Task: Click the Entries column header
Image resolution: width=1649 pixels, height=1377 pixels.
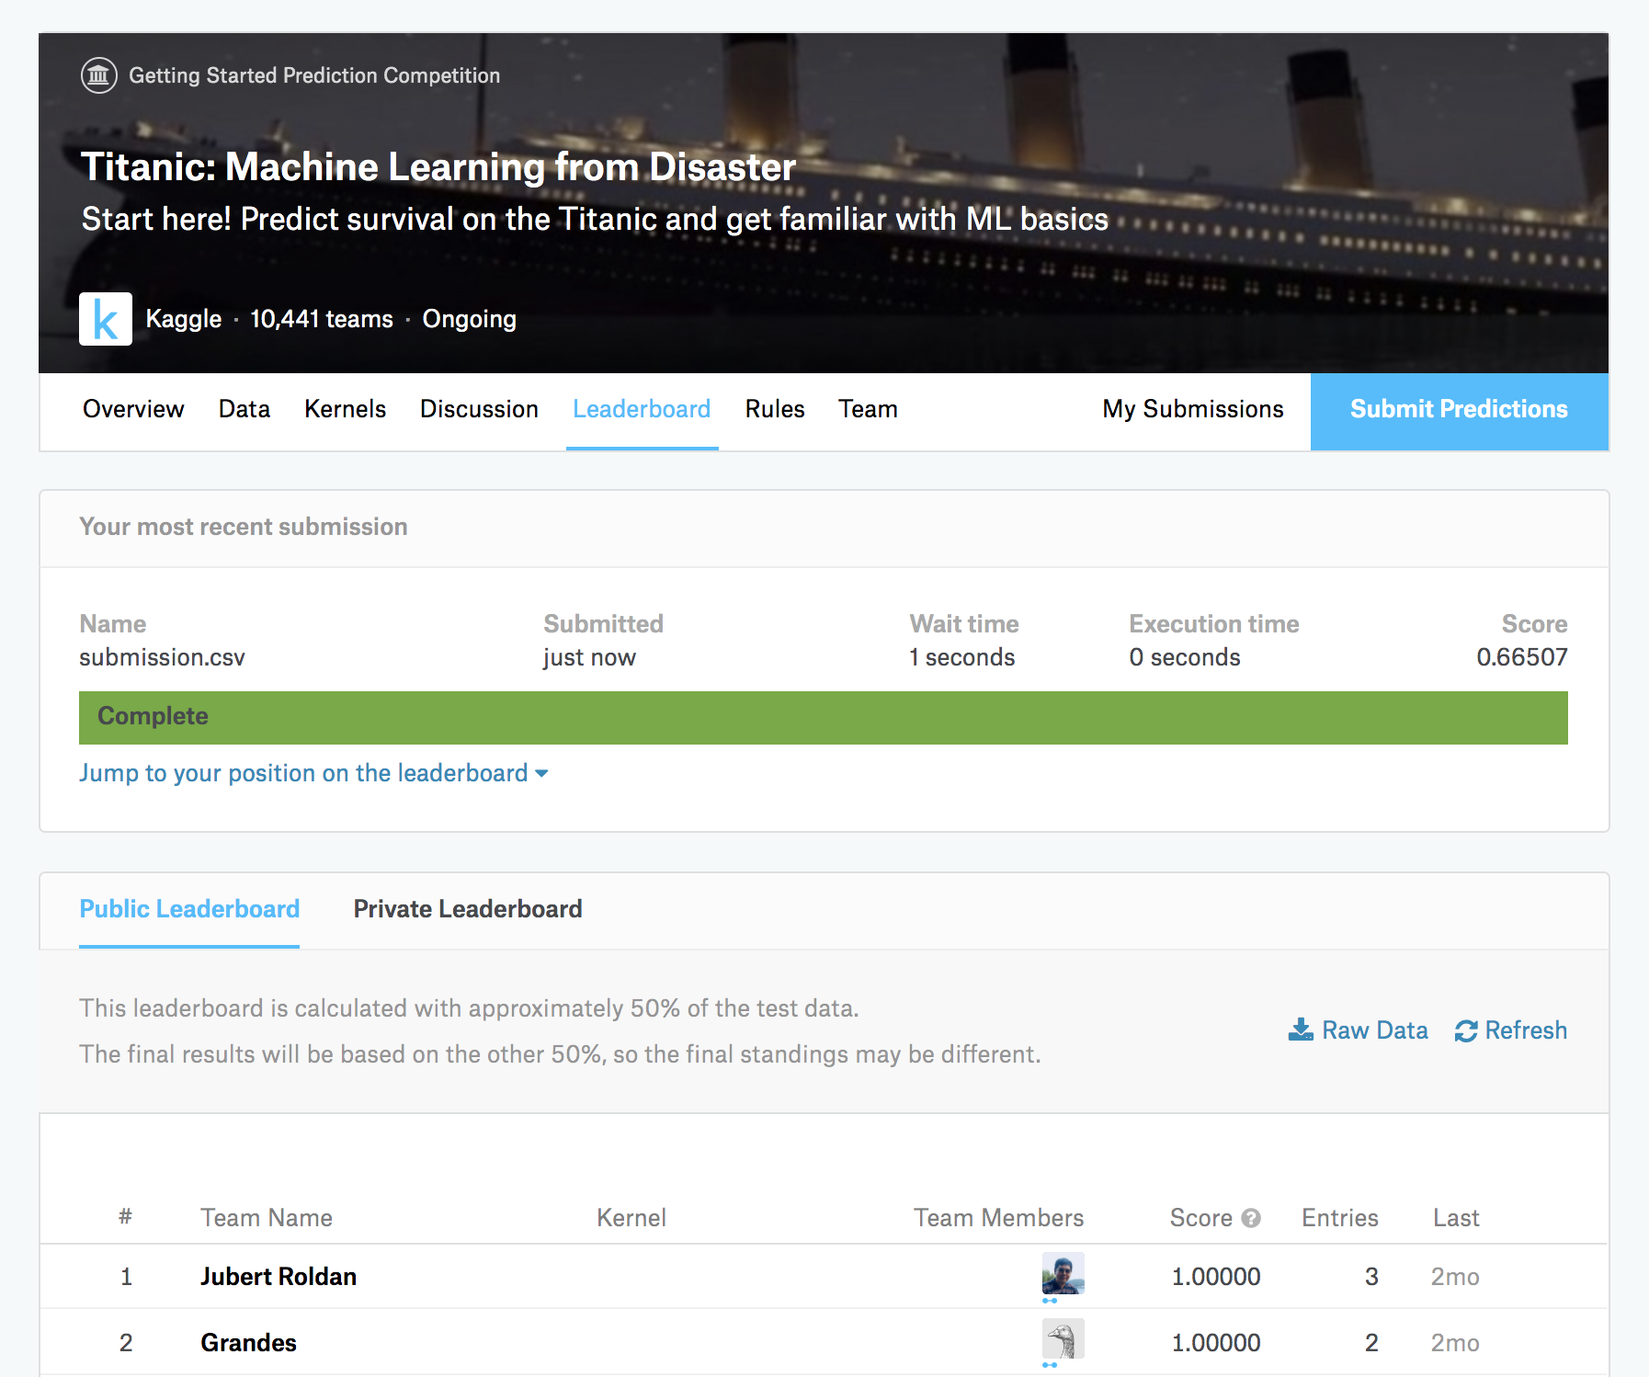Action: coord(1340,1218)
